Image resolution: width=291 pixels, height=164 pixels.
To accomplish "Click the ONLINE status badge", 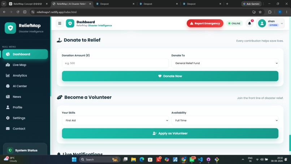I will point(234,24).
